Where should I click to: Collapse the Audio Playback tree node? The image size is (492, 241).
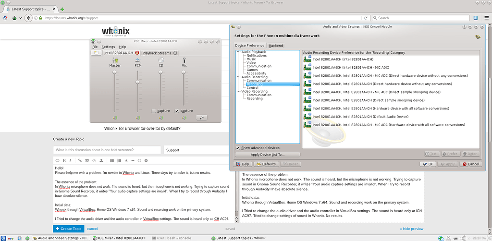tap(238, 52)
